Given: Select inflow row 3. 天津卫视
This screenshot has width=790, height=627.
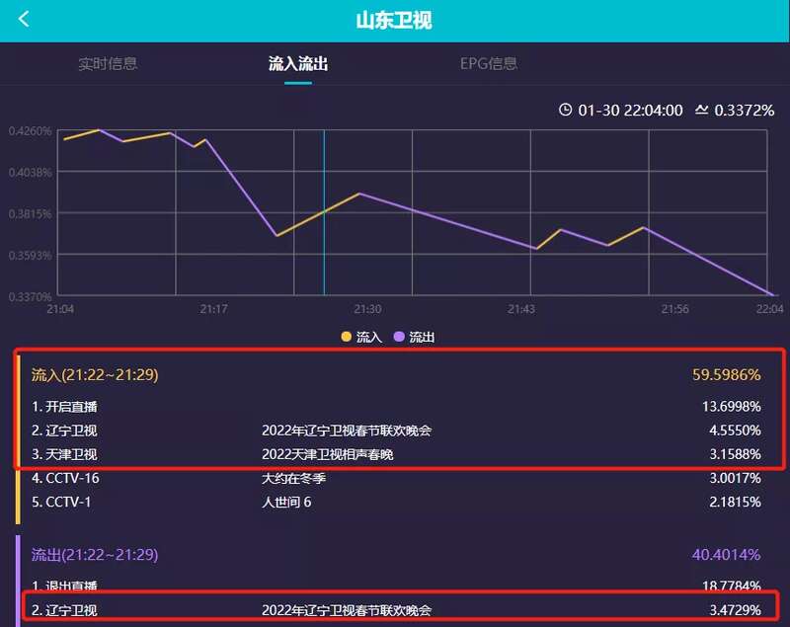Looking at the screenshot, I should [x=396, y=454].
